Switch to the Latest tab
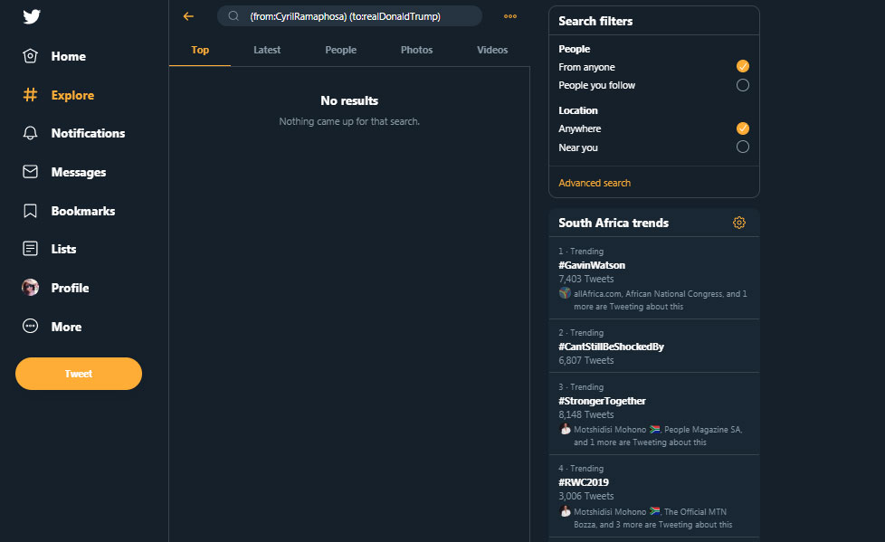885x542 pixels. tap(267, 50)
